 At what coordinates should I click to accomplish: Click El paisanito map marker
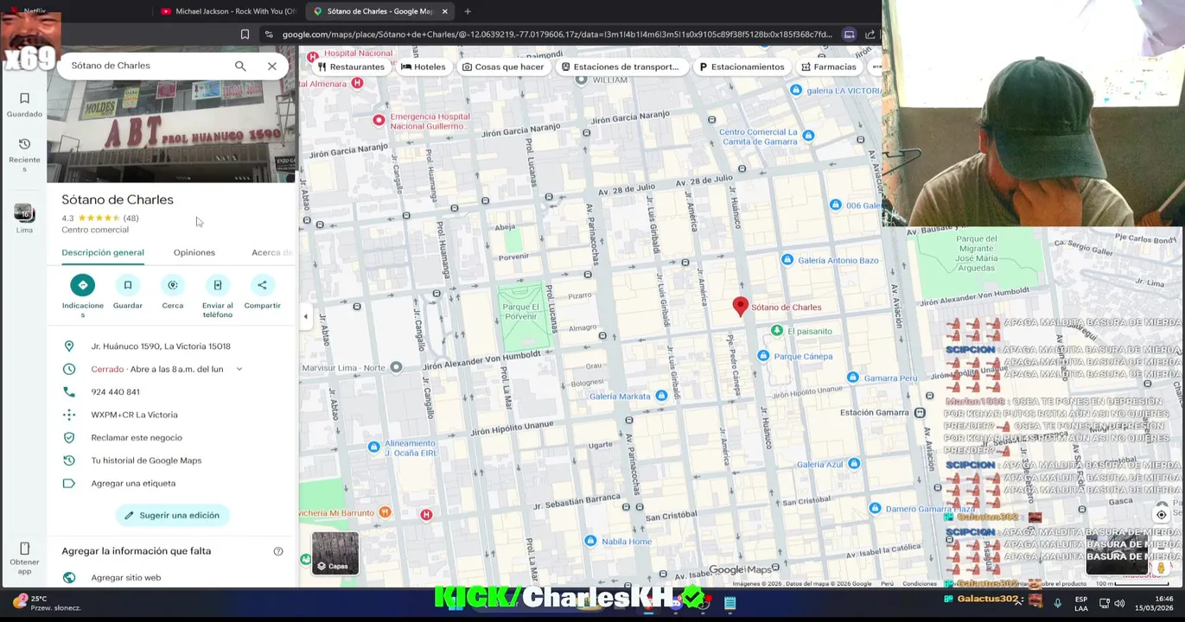coord(777,331)
